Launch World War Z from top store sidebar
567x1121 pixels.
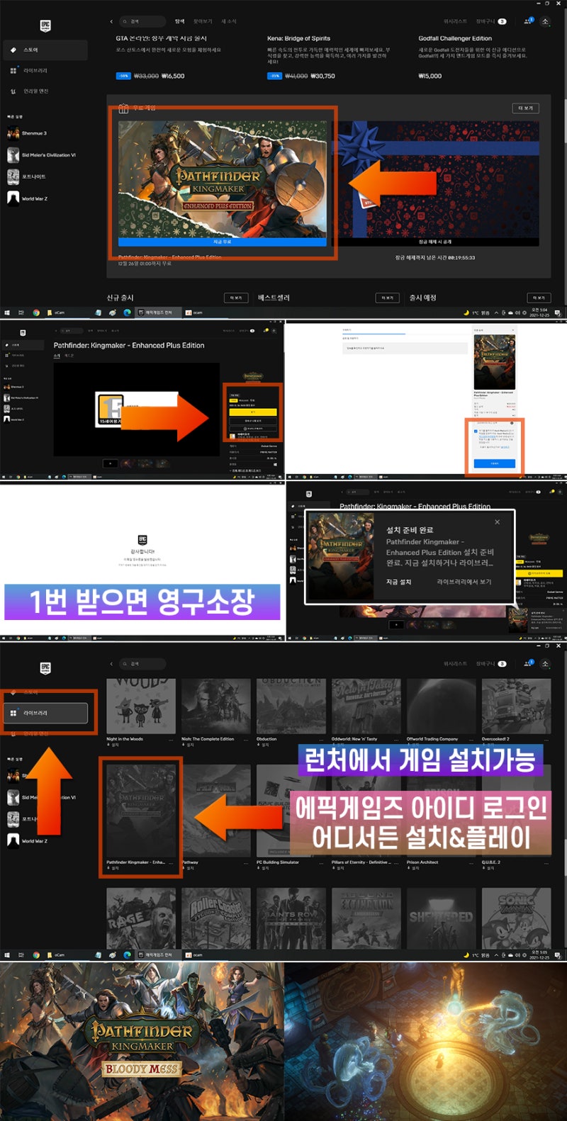[28, 198]
